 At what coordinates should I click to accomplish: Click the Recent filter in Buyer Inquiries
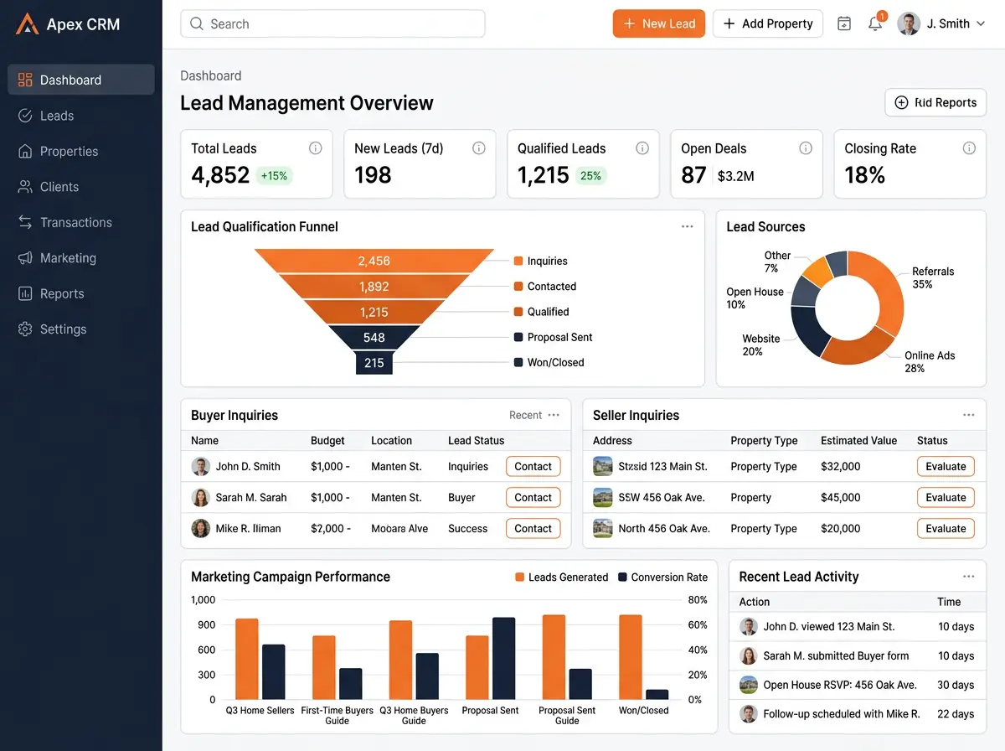point(525,415)
